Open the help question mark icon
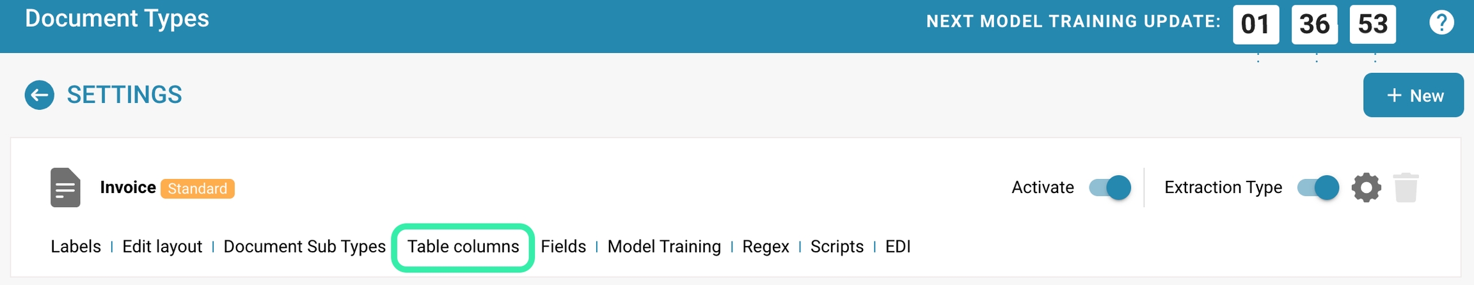The image size is (1474, 285). [1441, 23]
